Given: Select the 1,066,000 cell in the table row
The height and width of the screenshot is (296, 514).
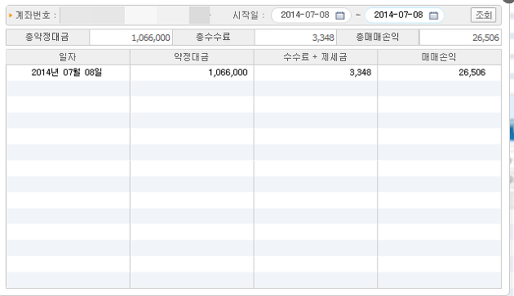Looking at the screenshot, I should (x=192, y=73).
